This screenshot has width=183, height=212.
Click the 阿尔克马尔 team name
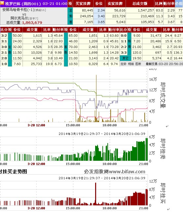pos(19,18)
